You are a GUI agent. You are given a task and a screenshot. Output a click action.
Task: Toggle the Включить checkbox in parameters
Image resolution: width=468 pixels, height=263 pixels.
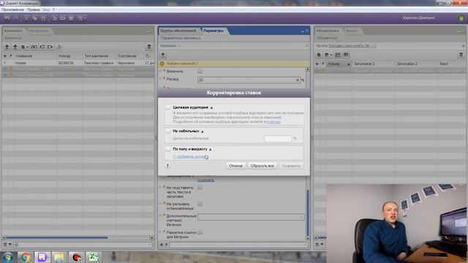pyautogui.click(x=200, y=72)
